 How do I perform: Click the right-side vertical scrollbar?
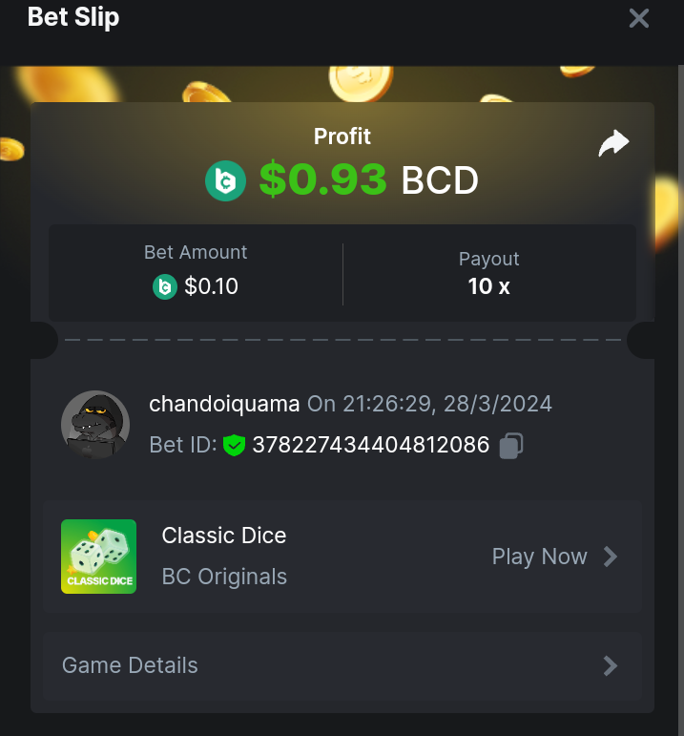pyautogui.click(x=681, y=400)
